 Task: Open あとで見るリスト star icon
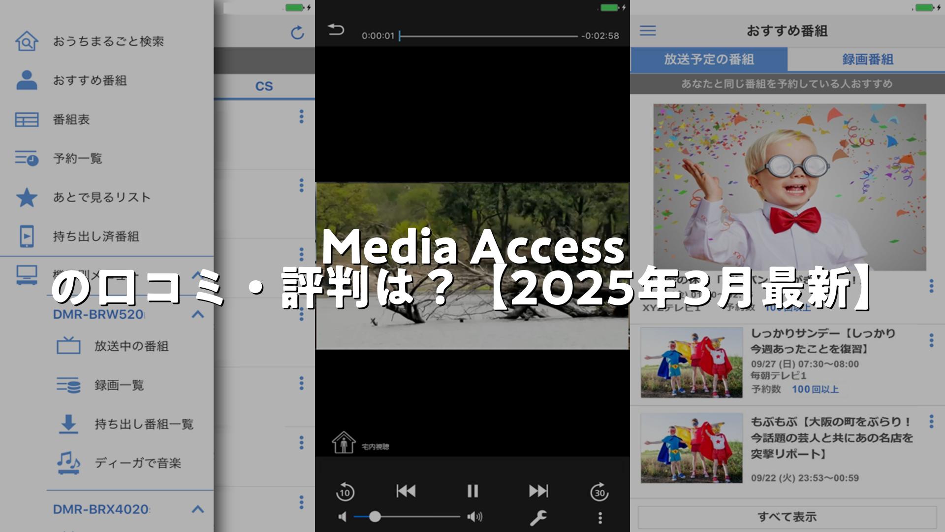(27, 197)
